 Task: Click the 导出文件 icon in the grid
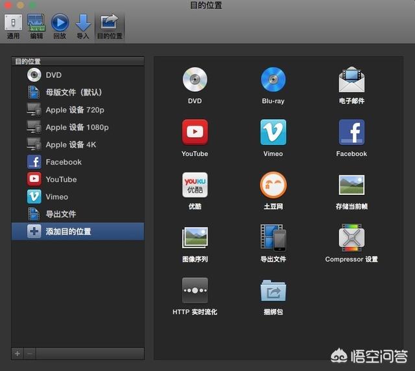click(273, 238)
